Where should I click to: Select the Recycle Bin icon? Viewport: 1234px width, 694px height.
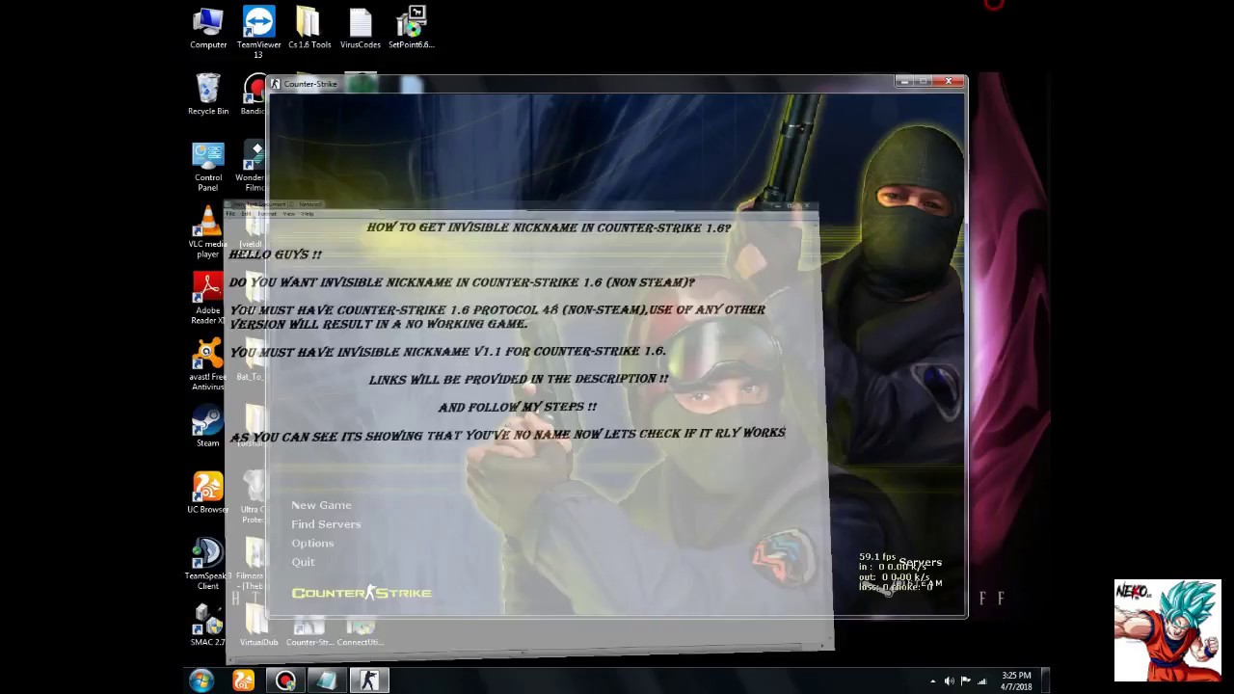208,94
